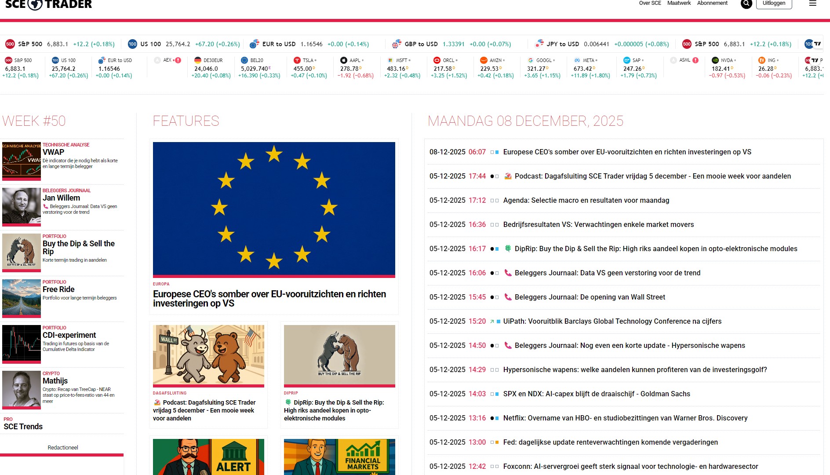Click the Apple logo beside AAPL

[344, 60]
